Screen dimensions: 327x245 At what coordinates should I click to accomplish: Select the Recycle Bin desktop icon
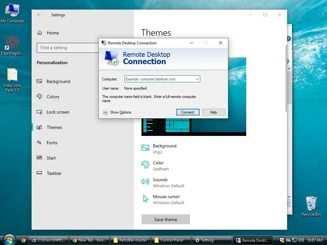pyautogui.click(x=311, y=206)
